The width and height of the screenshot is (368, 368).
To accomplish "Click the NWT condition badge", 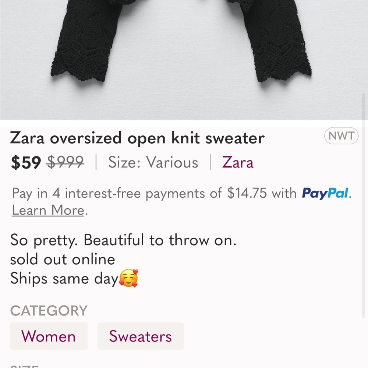I will (x=341, y=136).
